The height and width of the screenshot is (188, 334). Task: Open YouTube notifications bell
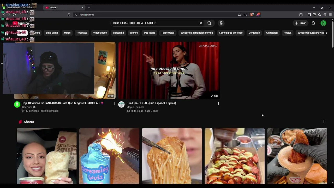pos(313,23)
